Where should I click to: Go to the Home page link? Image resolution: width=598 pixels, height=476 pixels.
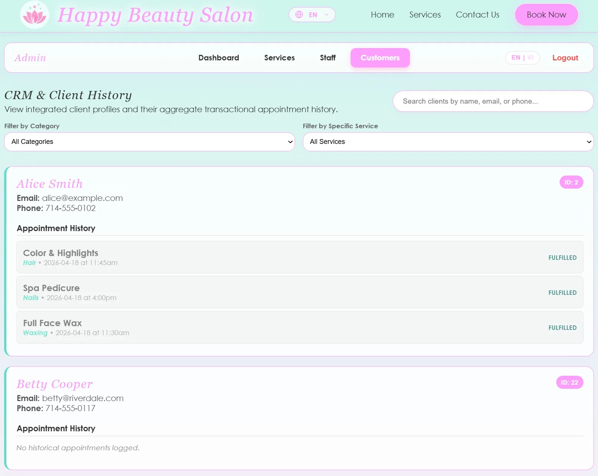pos(383,15)
